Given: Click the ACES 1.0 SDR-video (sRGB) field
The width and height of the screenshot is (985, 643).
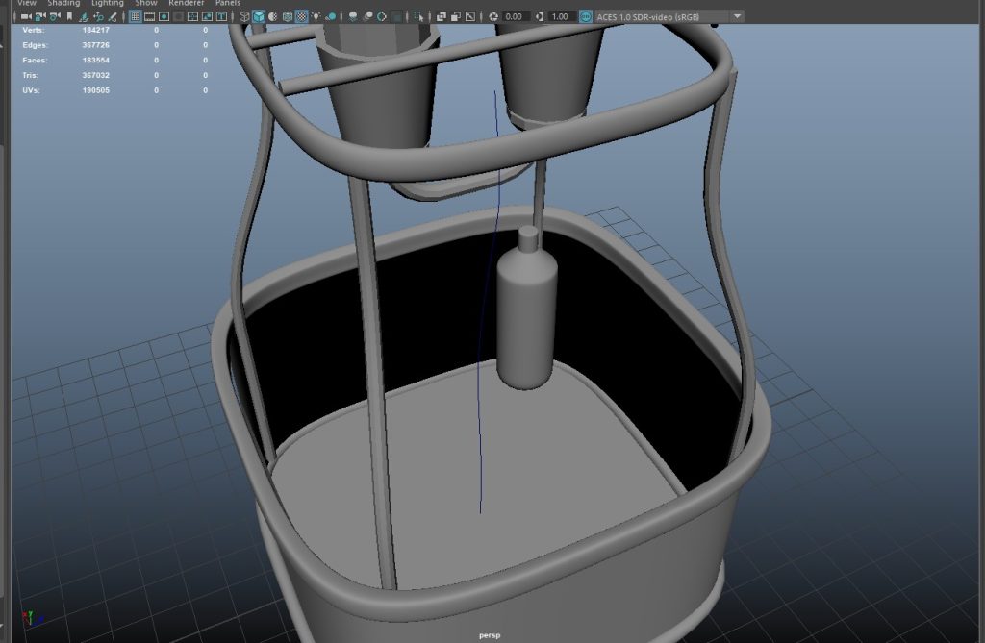Looking at the screenshot, I should pos(662,17).
